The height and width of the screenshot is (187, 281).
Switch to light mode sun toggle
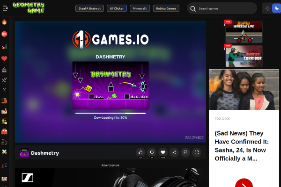click(x=267, y=8)
